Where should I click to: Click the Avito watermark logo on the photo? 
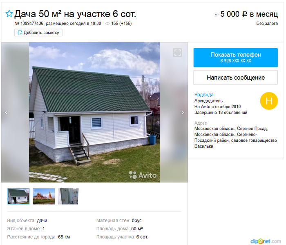143,175
